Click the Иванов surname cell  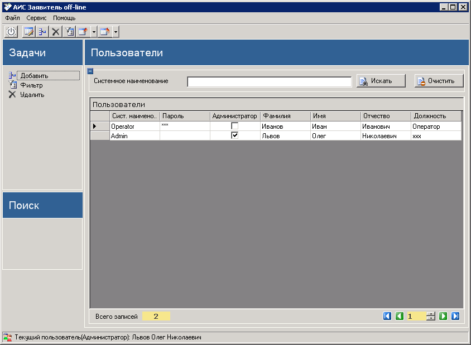click(x=285, y=127)
